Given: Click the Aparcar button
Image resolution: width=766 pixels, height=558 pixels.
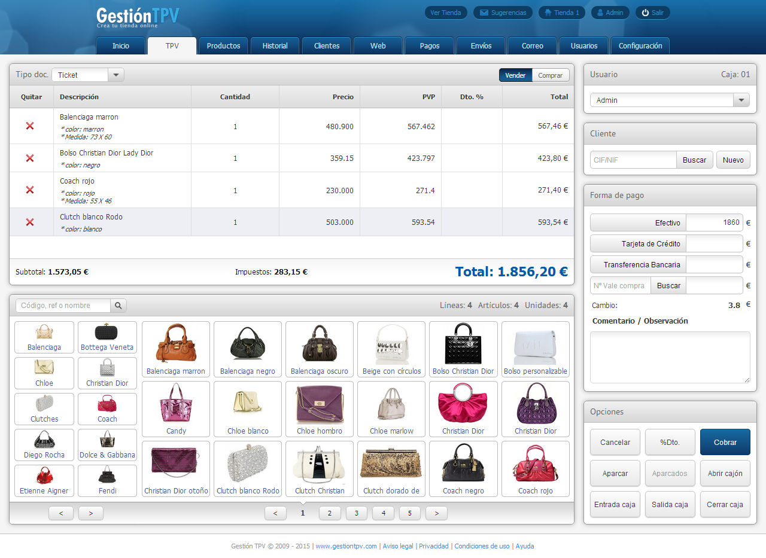Looking at the screenshot, I should click(615, 473).
